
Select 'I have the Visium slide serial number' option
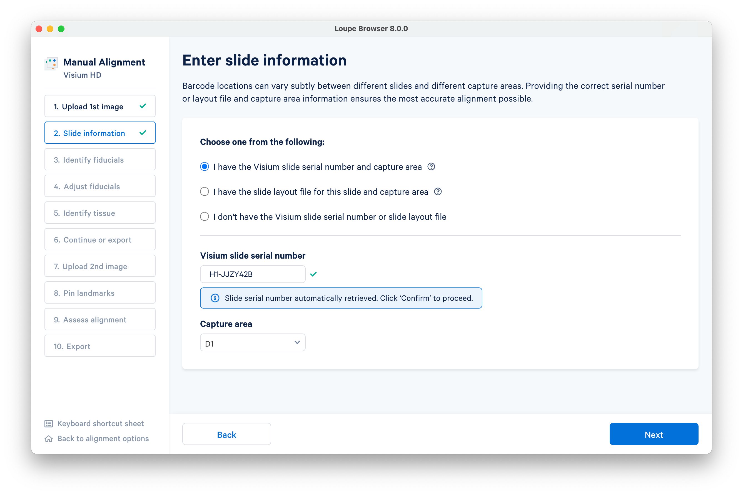(x=205, y=167)
